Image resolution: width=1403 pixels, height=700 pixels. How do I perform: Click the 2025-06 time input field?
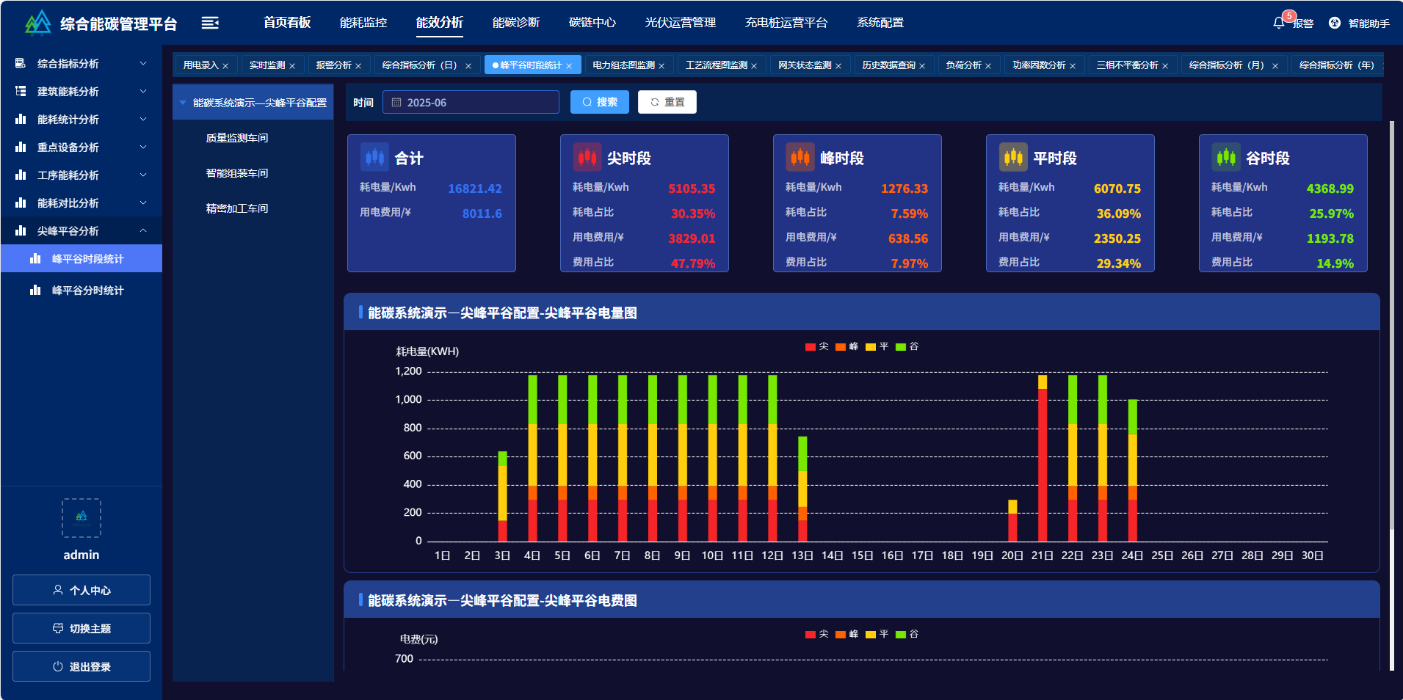click(x=470, y=102)
